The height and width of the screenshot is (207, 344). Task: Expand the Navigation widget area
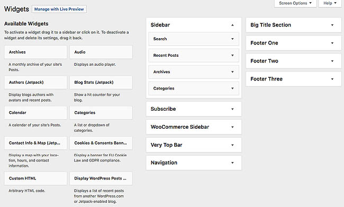[x=194, y=163]
